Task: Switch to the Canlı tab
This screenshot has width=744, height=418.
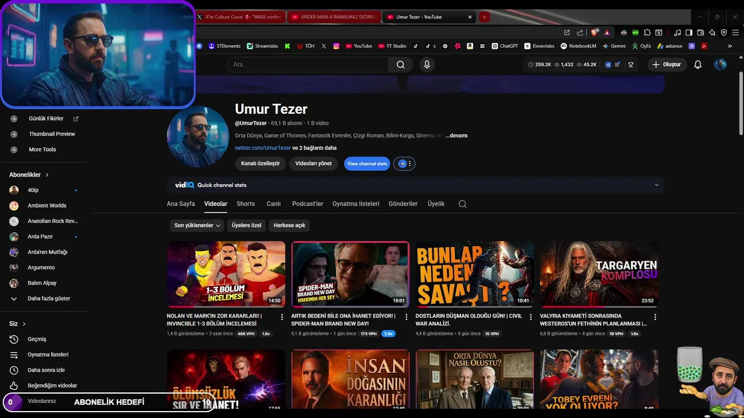Action: pyautogui.click(x=274, y=204)
